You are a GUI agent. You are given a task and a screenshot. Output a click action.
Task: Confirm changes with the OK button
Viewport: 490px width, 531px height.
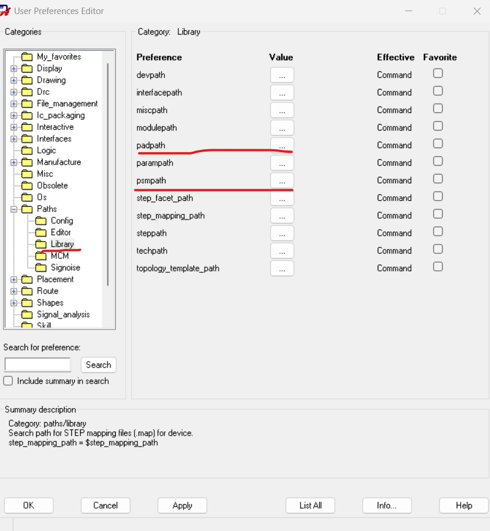click(x=29, y=506)
